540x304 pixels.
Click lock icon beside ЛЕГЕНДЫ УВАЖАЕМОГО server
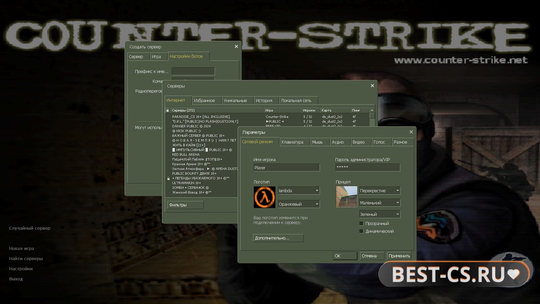(169, 178)
